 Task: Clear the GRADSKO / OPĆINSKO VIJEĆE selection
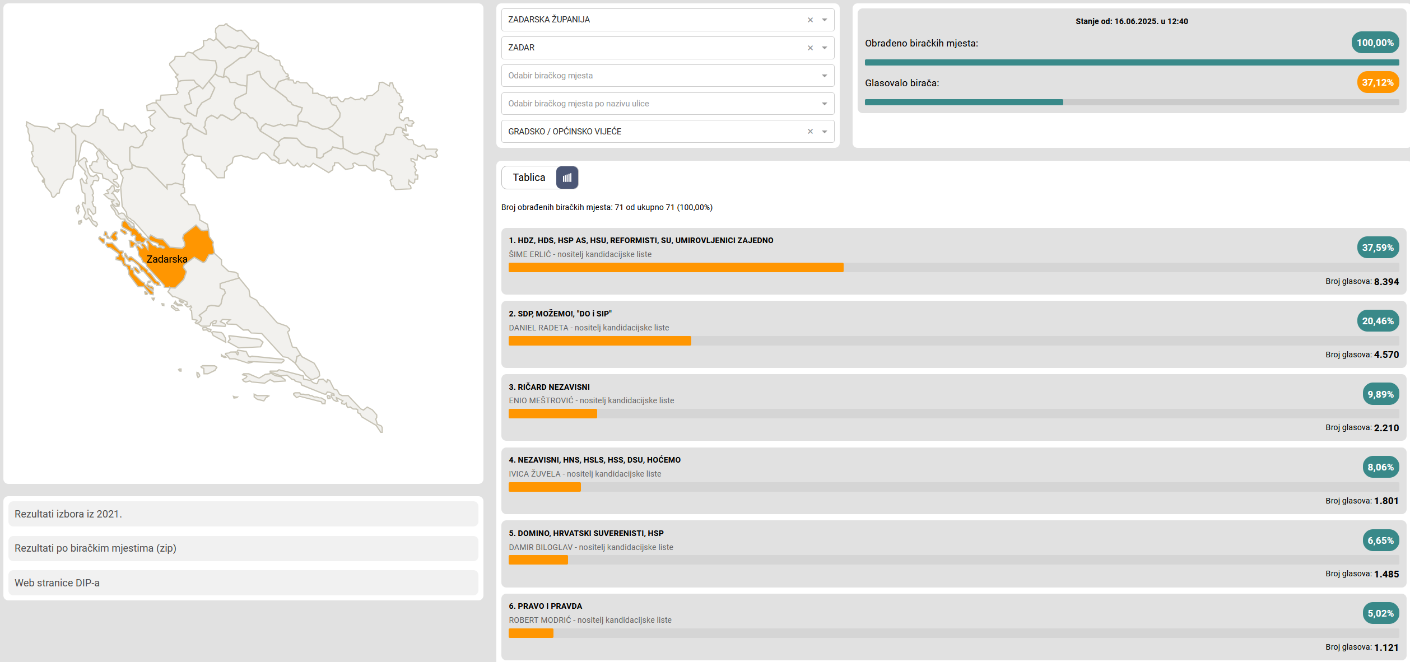[x=810, y=132]
